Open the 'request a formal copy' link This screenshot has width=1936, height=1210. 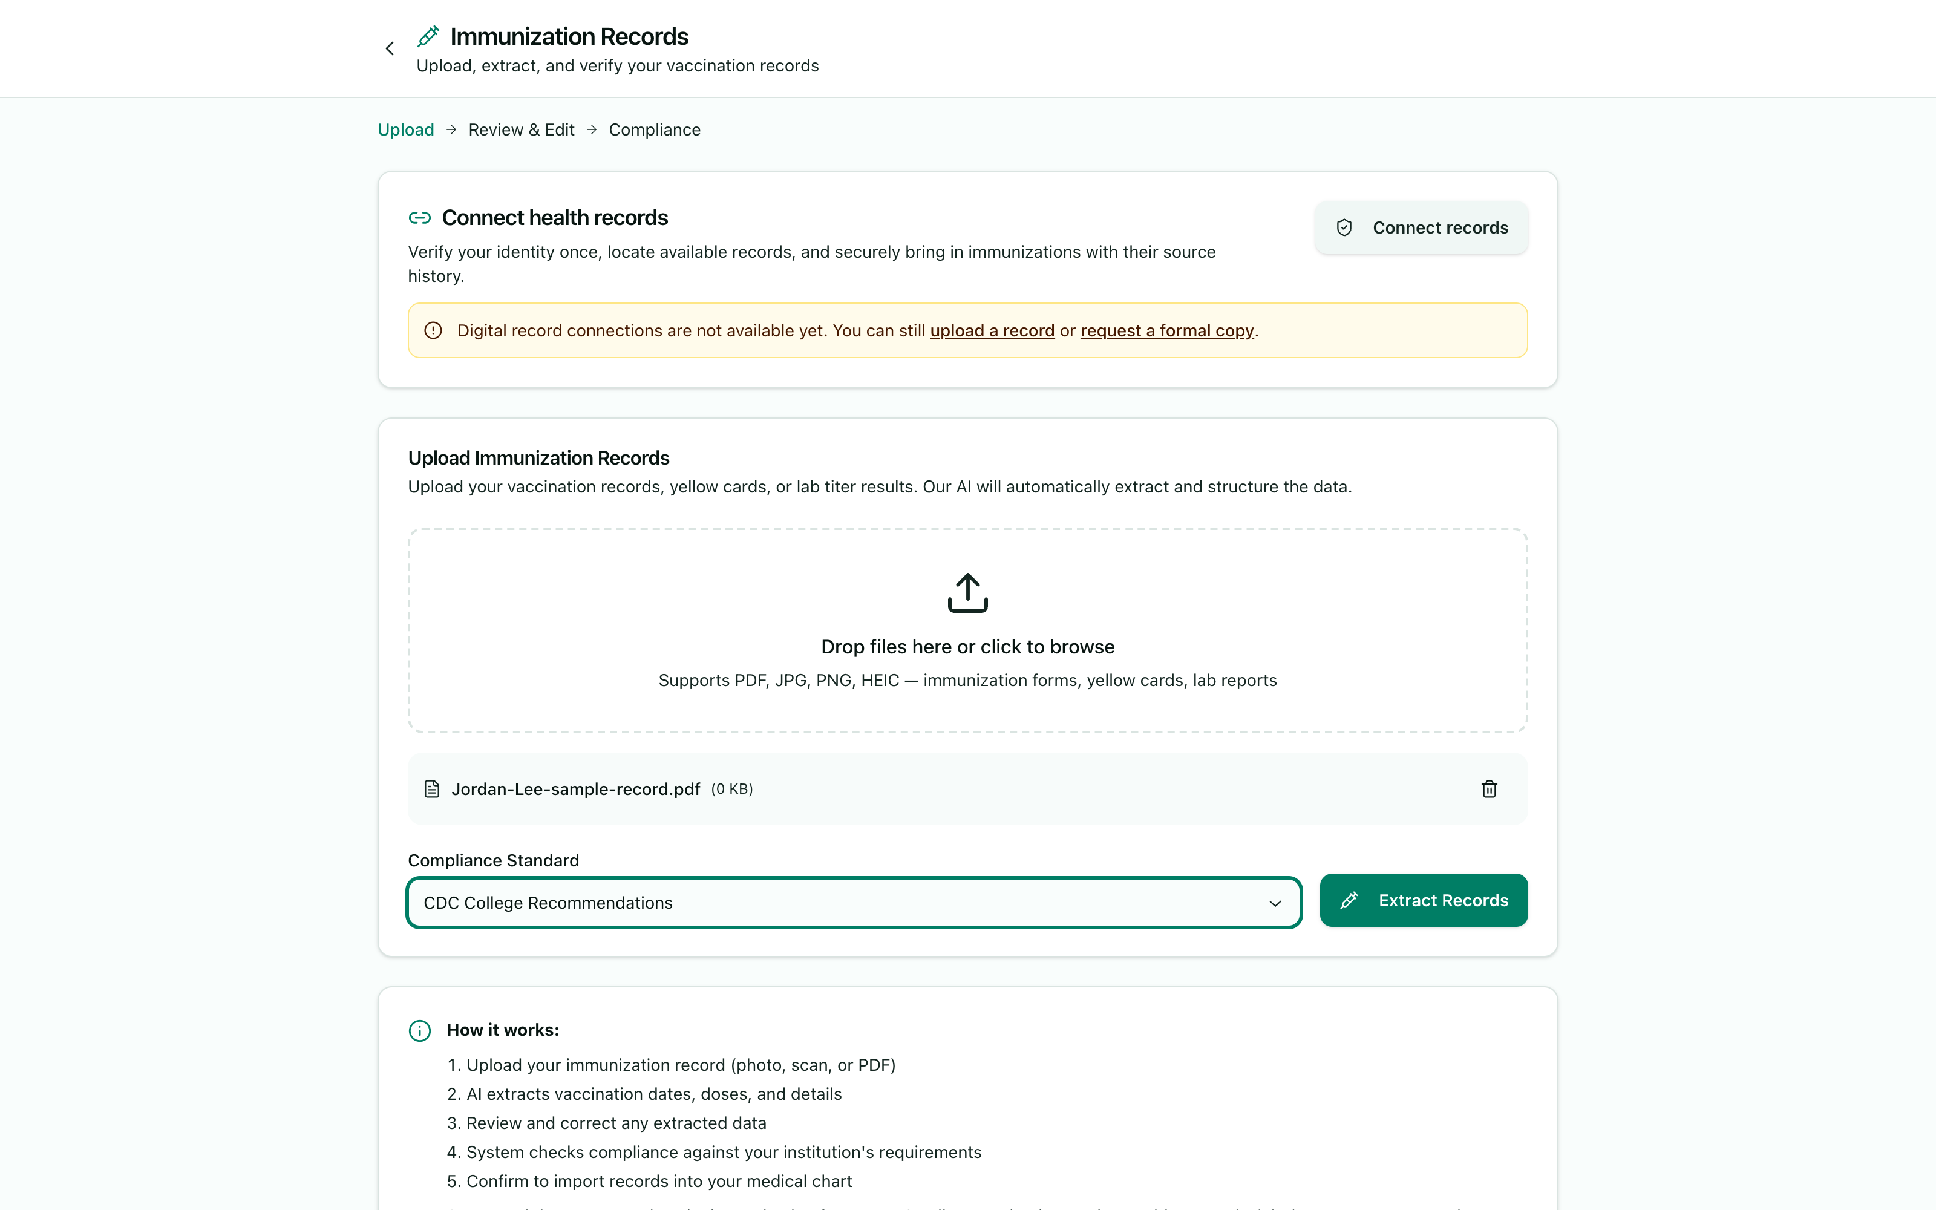(1166, 330)
